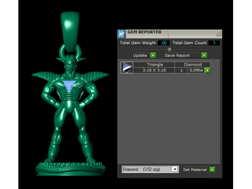Select the triangle gem thumbnail in the report row
Image resolution: width=252 pixels, height=189 pixels.
[x=127, y=67]
